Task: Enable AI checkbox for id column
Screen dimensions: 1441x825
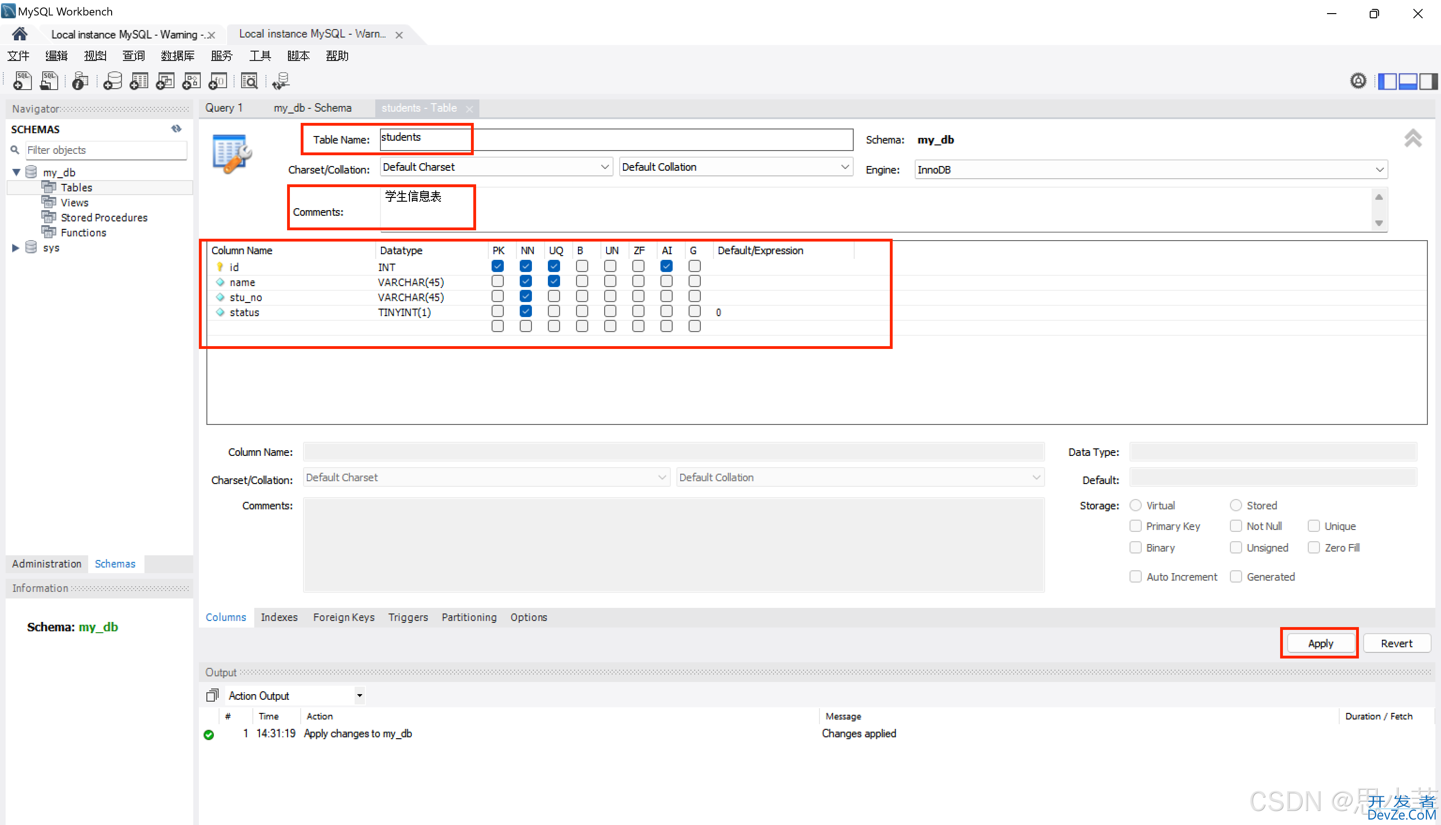Action: [x=667, y=267]
